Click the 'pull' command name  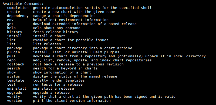pyautogui.click(x=11, y=56)
